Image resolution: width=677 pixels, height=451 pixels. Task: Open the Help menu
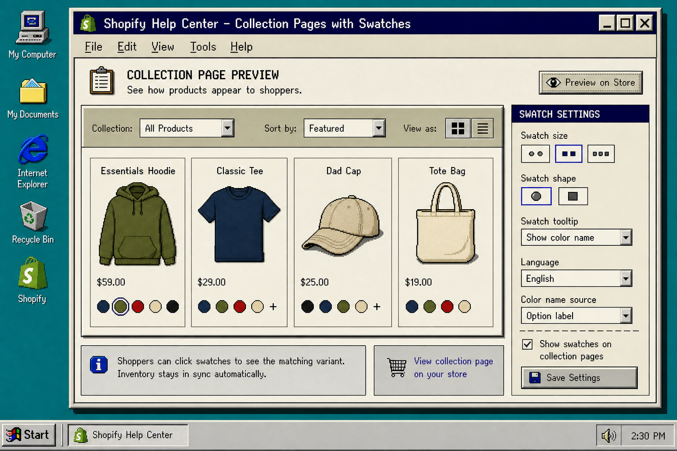coord(242,47)
